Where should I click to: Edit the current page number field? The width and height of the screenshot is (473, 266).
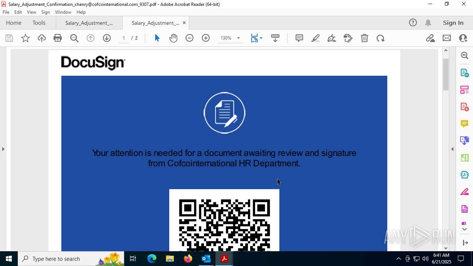(x=124, y=38)
